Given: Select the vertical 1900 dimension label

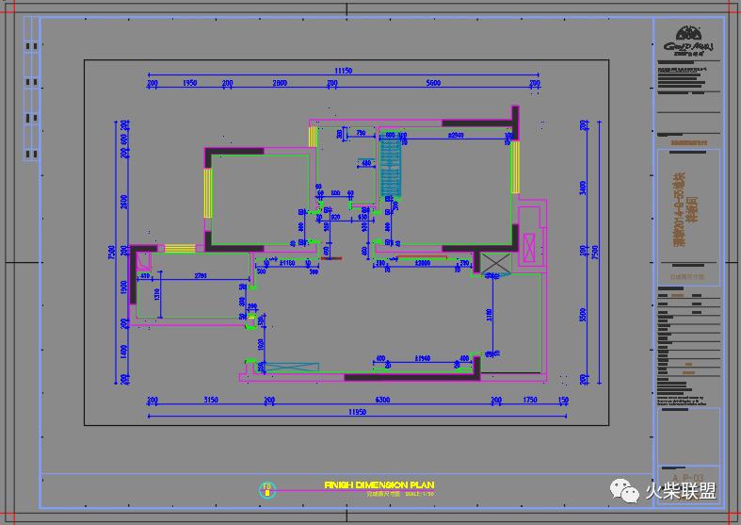Looking at the screenshot, I should (x=124, y=287).
